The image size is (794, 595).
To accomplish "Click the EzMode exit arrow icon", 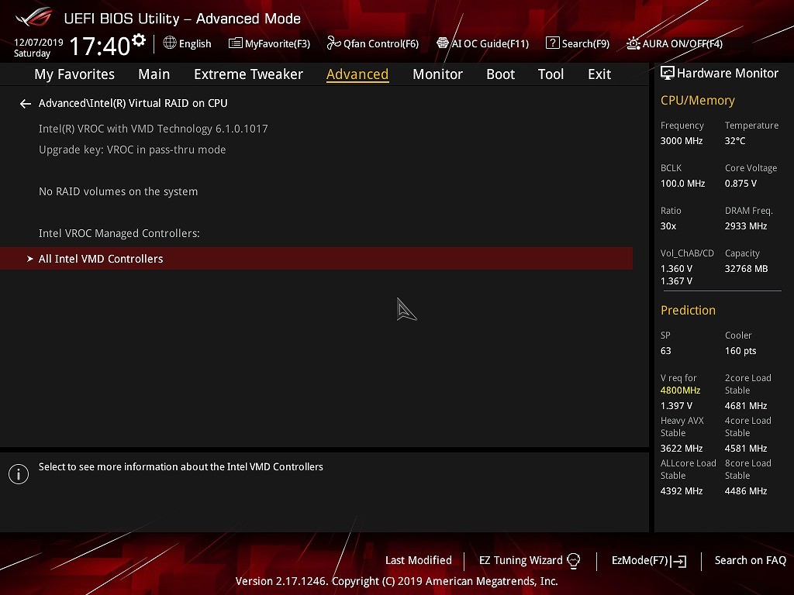I will [678, 561].
